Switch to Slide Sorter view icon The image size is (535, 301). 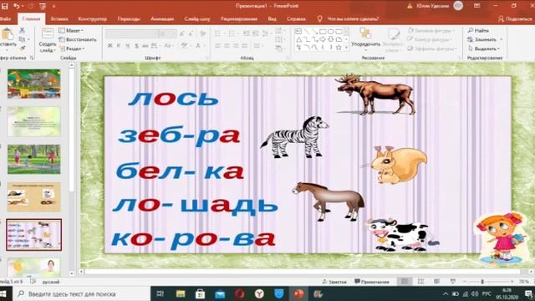tap(420, 282)
